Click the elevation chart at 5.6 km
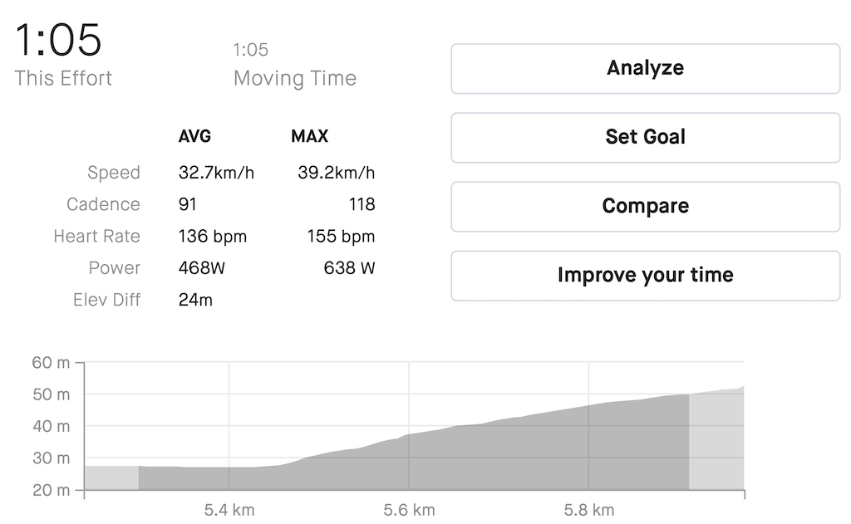 tap(409, 463)
